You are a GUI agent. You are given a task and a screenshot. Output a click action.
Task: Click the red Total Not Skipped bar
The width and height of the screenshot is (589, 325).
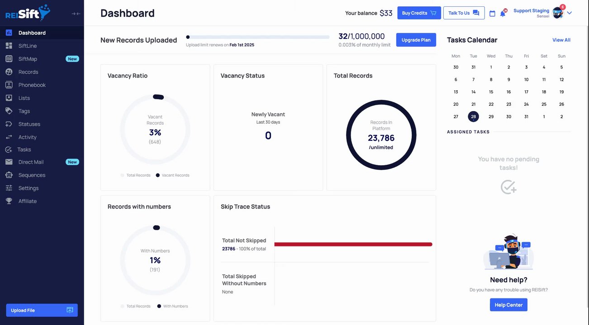(x=353, y=244)
